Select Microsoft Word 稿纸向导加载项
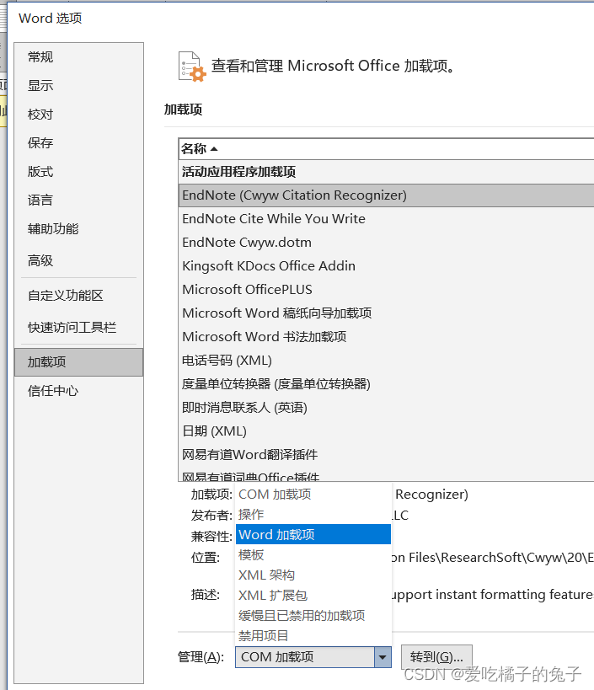 coord(387,313)
